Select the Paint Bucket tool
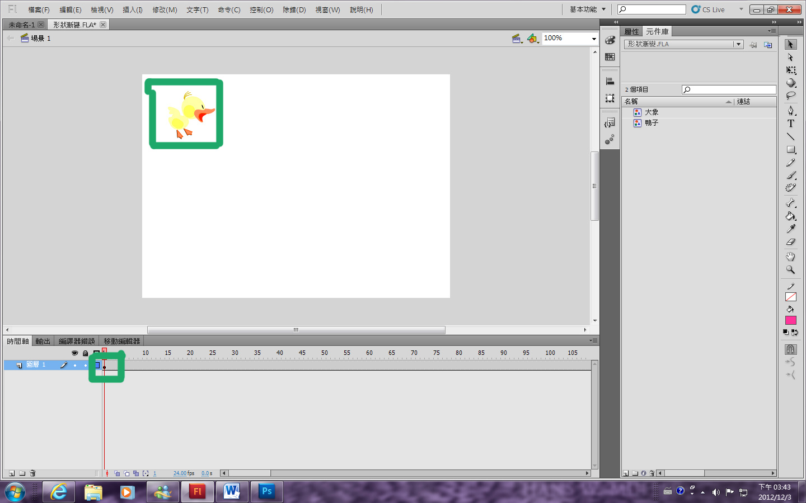 click(x=790, y=216)
